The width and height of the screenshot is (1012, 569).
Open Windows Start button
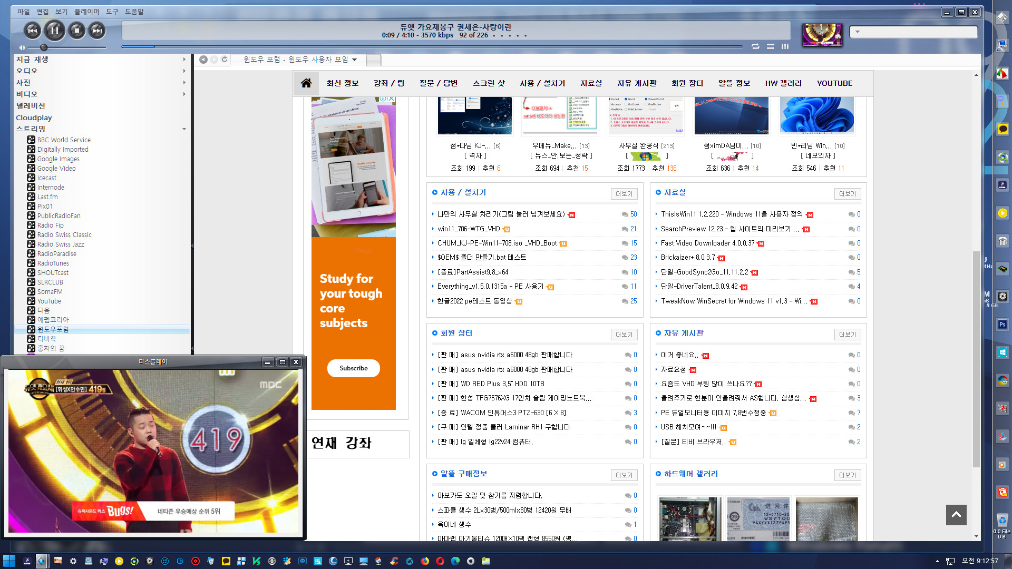9,561
